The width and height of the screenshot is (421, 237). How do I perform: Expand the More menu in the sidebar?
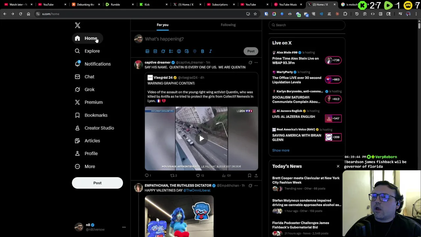pyautogui.click(x=85, y=167)
